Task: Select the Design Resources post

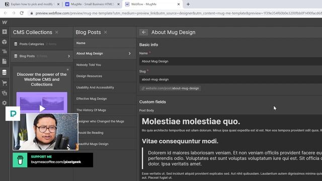Action: [105, 76]
